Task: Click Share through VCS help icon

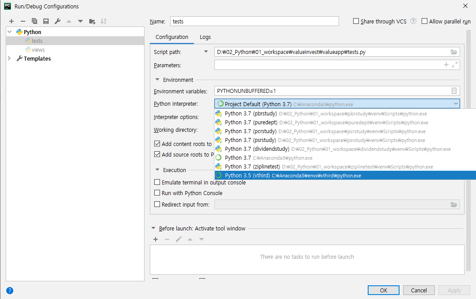Action: click(413, 21)
